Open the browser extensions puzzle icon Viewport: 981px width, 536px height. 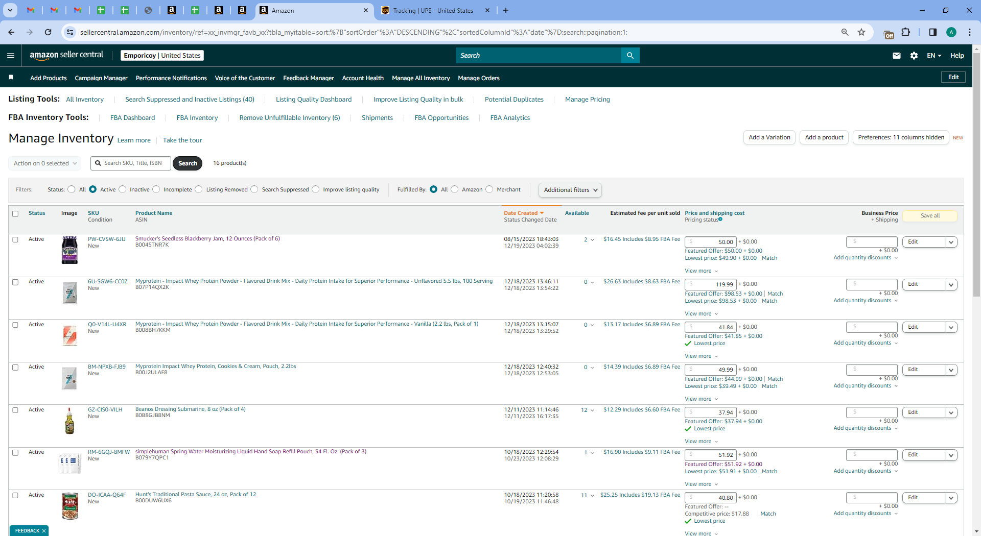(906, 32)
